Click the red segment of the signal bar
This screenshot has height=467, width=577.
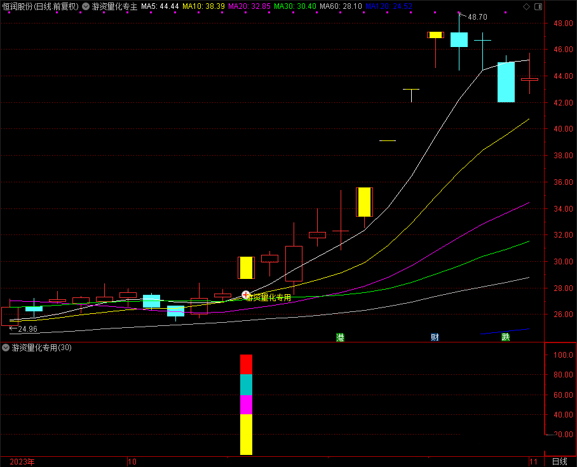pyautogui.click(x=246, y=365)
